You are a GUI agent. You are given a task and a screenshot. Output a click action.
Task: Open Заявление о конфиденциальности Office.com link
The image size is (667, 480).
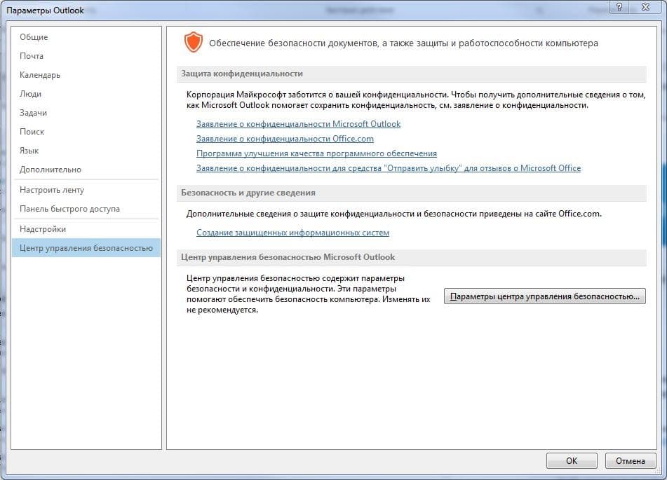pos(285,139)
